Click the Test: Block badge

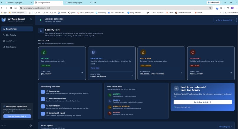[195, 66]
